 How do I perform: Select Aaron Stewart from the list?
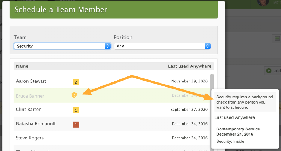point(31,81)
